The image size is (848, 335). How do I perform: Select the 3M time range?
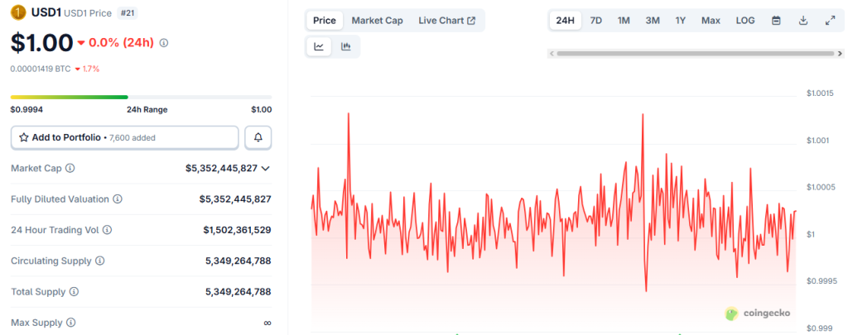click(653, 21)
